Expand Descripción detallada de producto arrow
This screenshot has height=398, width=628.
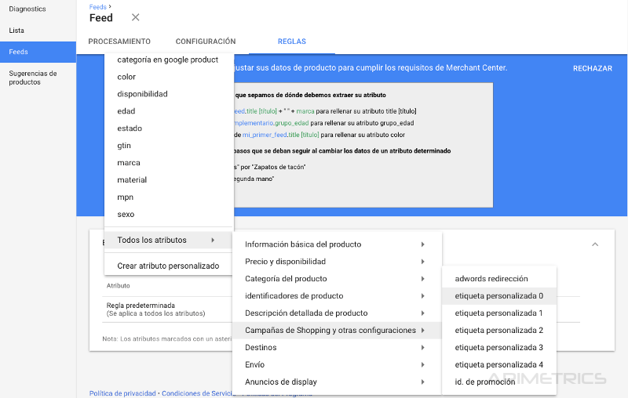[422, 313]
